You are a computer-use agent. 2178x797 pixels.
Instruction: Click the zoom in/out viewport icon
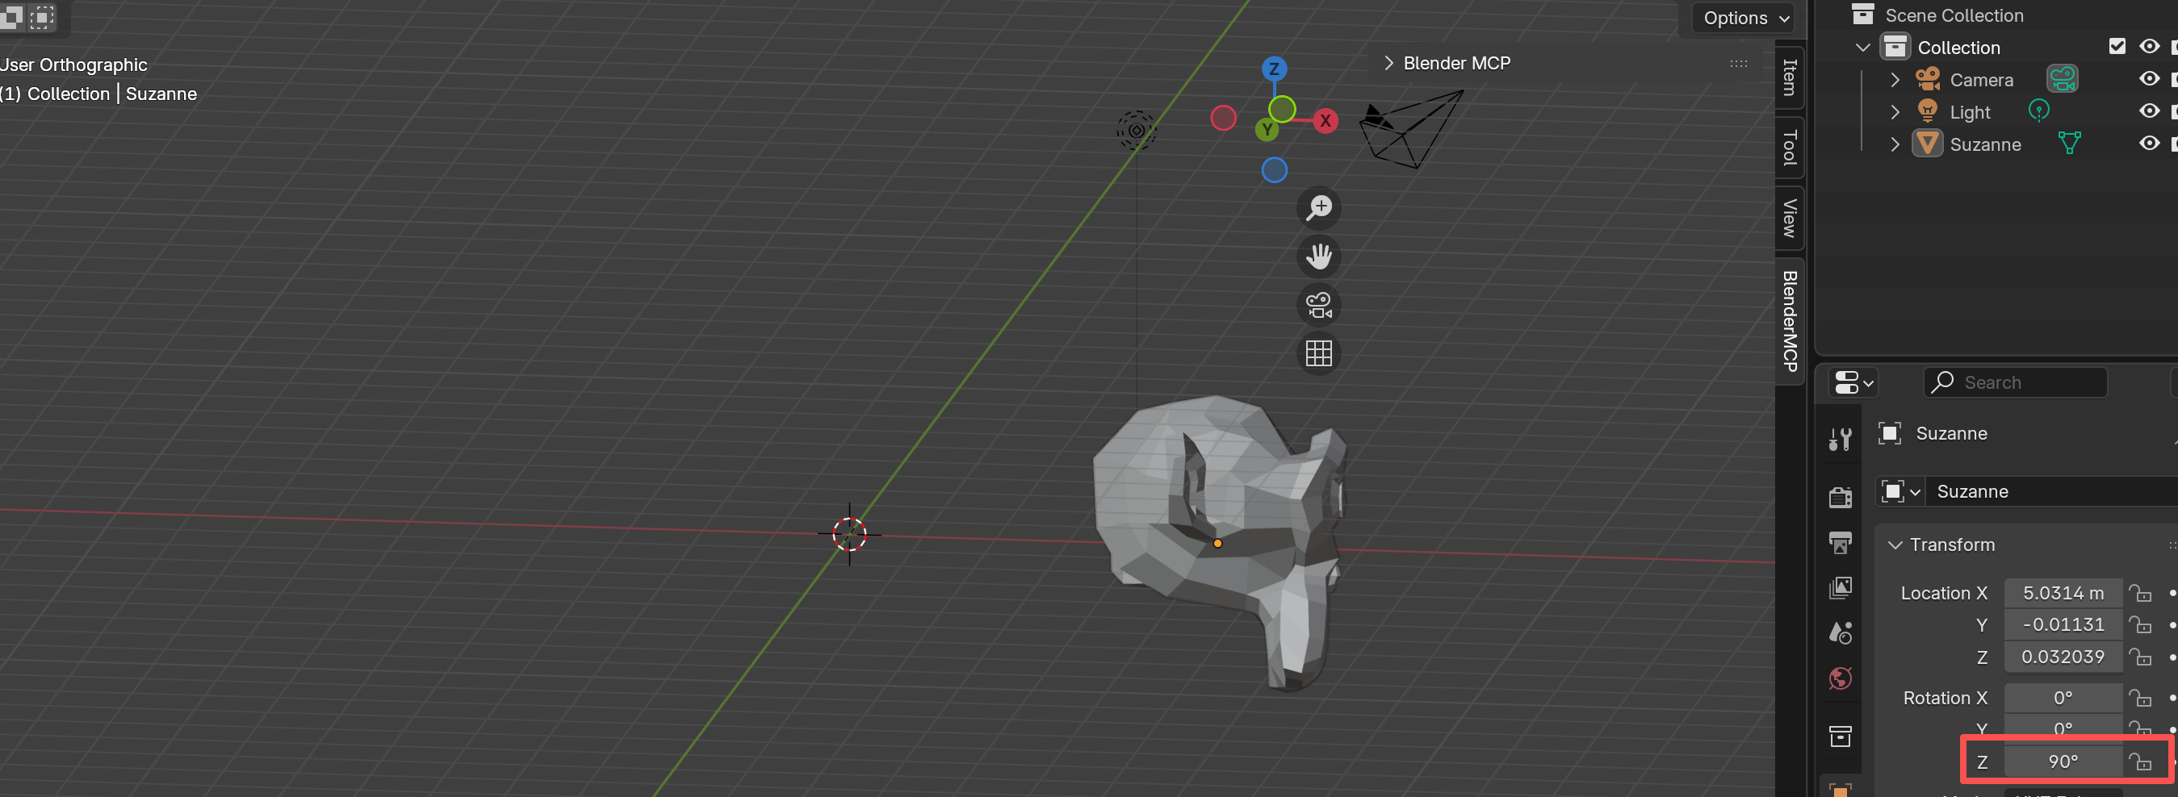[x=1318, y=208]
